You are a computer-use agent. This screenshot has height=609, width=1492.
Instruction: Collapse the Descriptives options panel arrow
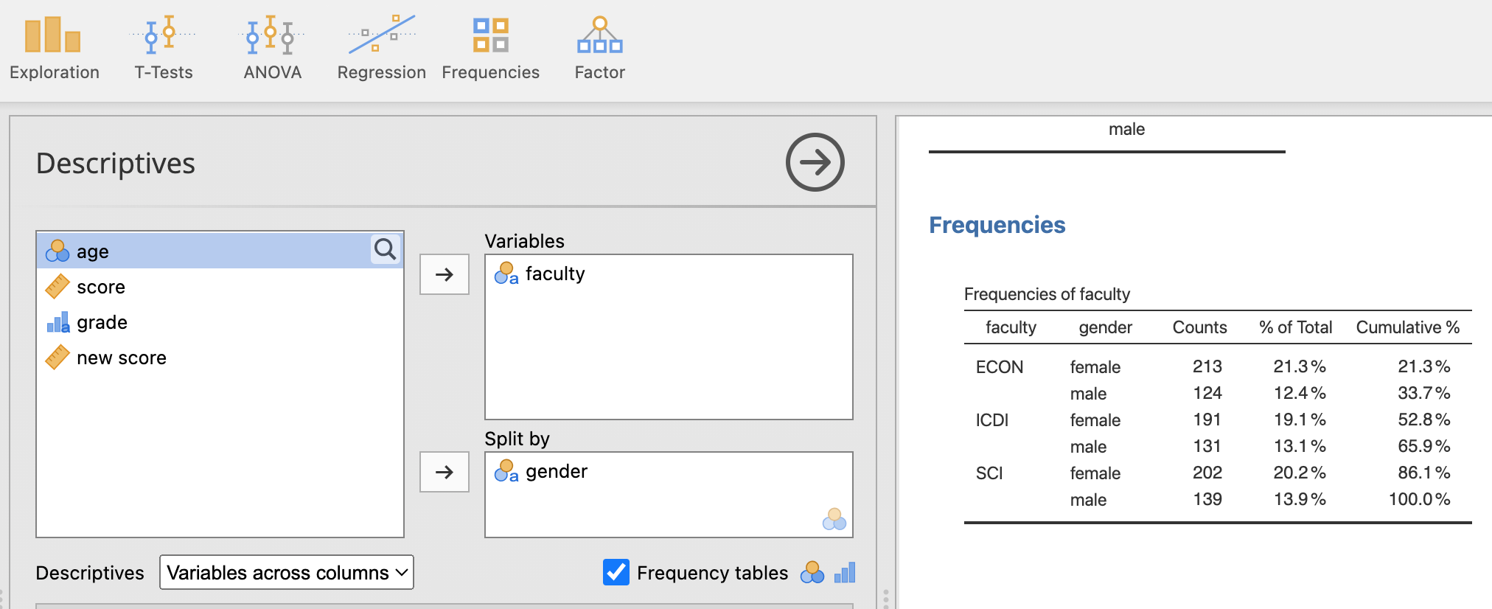[x=815, y=162]
